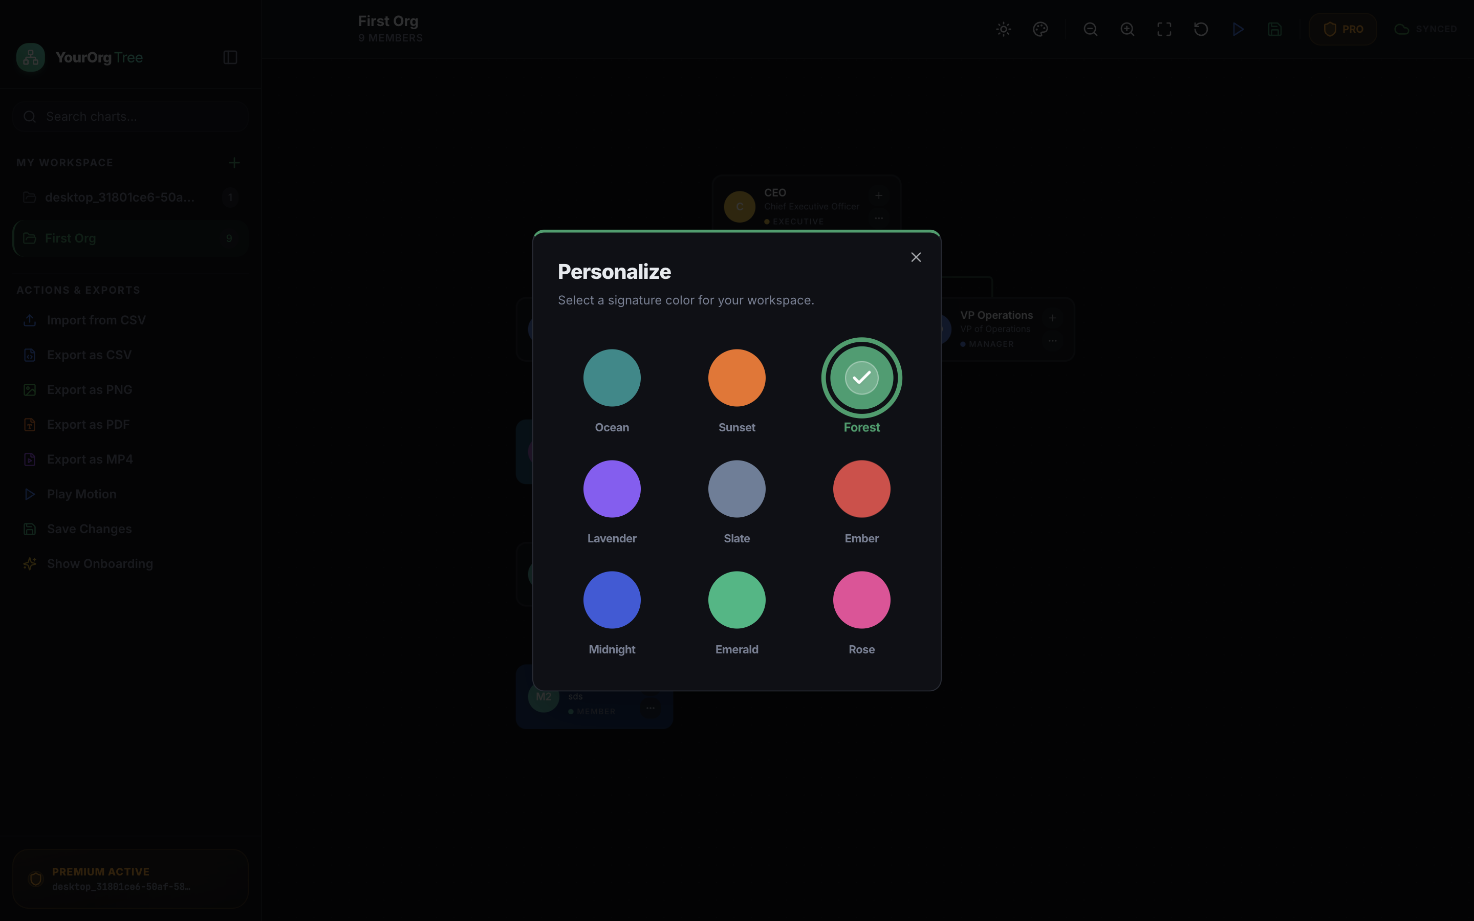Screen dimensions: 1474x921
Task: Open the desktop_31801ce6-50a... chart
Action: (131, 198)
